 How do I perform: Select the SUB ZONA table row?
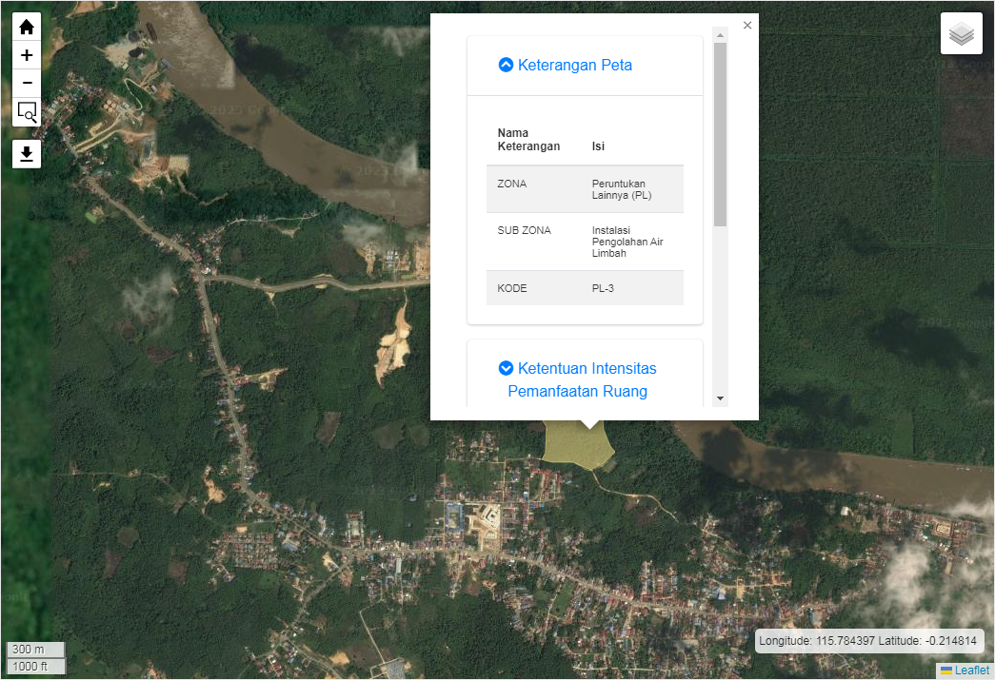pos(585,242)
